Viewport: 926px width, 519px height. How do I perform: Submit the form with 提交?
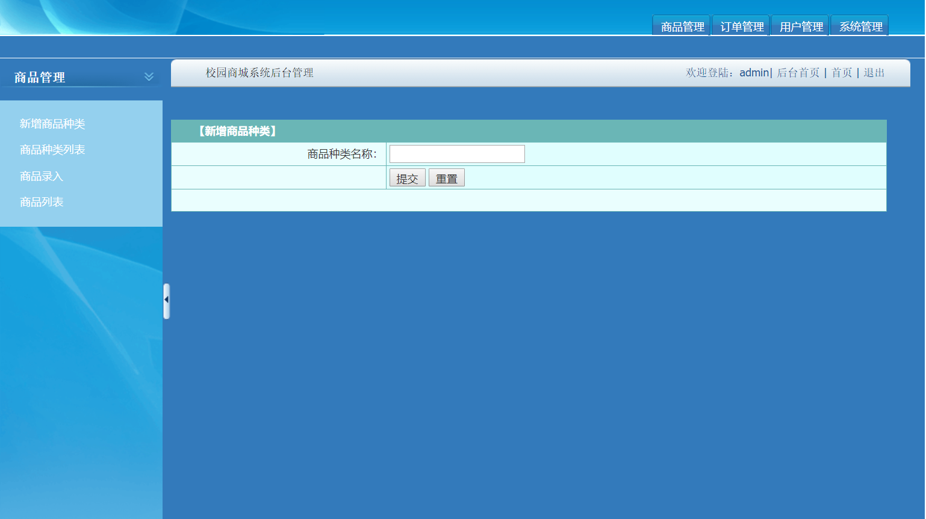coord(408,178)
